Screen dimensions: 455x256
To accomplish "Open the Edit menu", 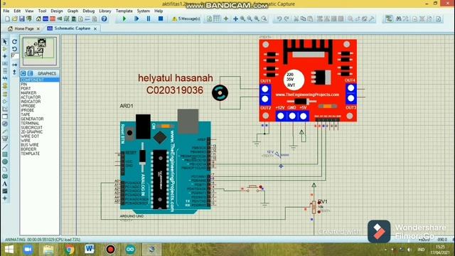I will pos(17,11).
